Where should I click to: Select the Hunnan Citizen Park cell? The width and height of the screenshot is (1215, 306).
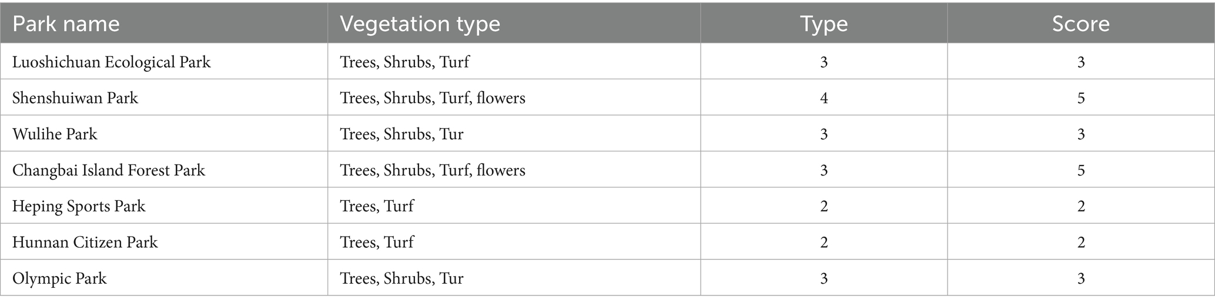point(85,242)
